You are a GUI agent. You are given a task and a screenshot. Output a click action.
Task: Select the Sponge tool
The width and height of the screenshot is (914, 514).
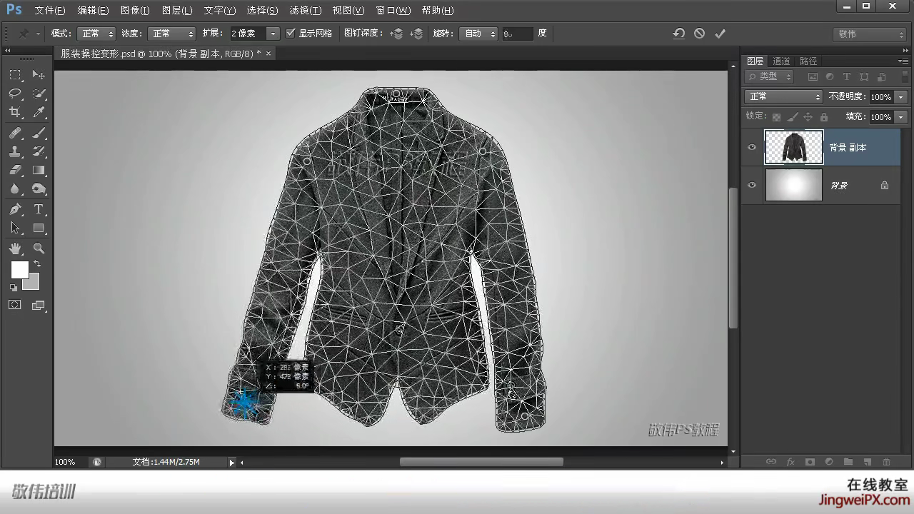point(39,188)
